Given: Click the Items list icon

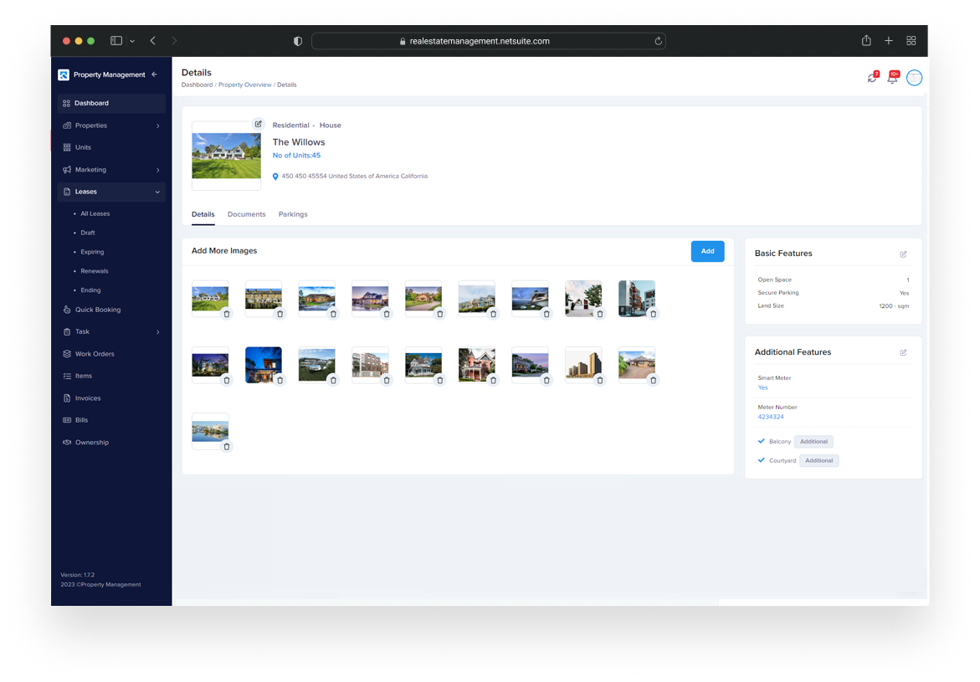Looking at the screenshot, I should [67, 377].
